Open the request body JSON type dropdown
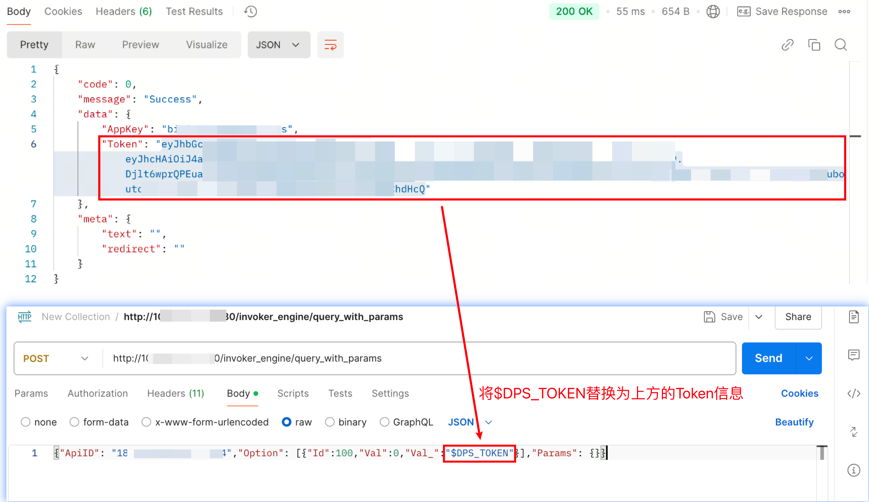This screenshot has width=869, height=502. pyautogui.click(x=470, y=422)
